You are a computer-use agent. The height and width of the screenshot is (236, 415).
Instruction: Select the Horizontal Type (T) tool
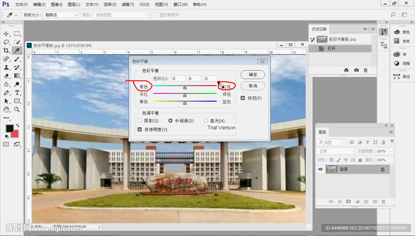click(17, 93)
